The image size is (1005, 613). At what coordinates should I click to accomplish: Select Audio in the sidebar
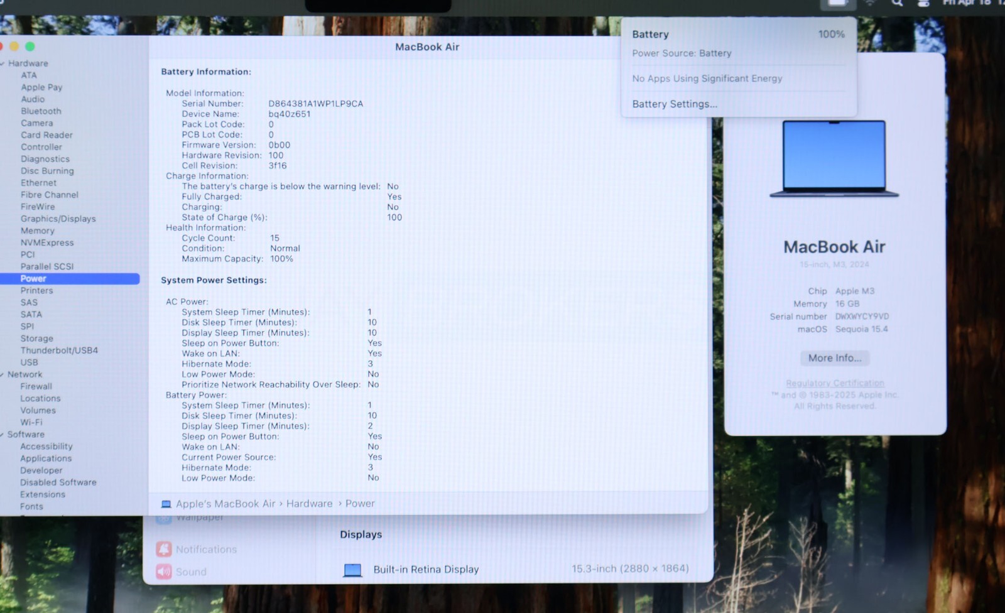(x=33, y=99)
